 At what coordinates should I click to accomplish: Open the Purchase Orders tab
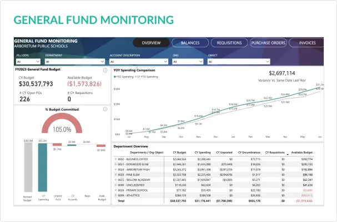click(x=268, y=43)
